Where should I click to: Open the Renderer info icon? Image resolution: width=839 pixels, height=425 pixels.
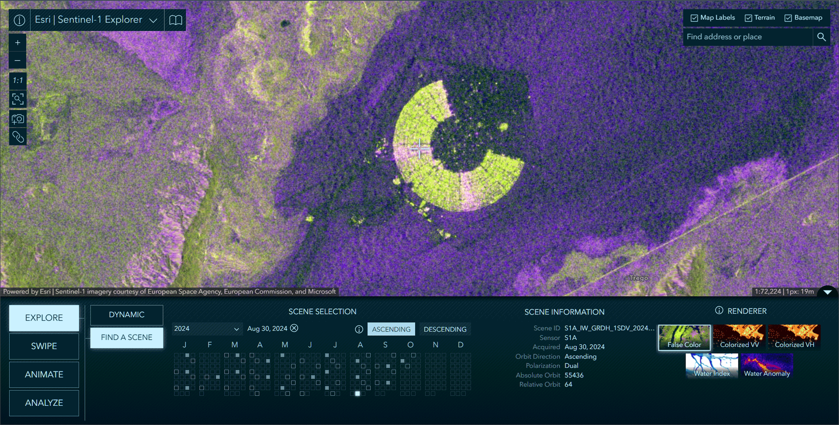pyautogui.click(x=719, y=311)
